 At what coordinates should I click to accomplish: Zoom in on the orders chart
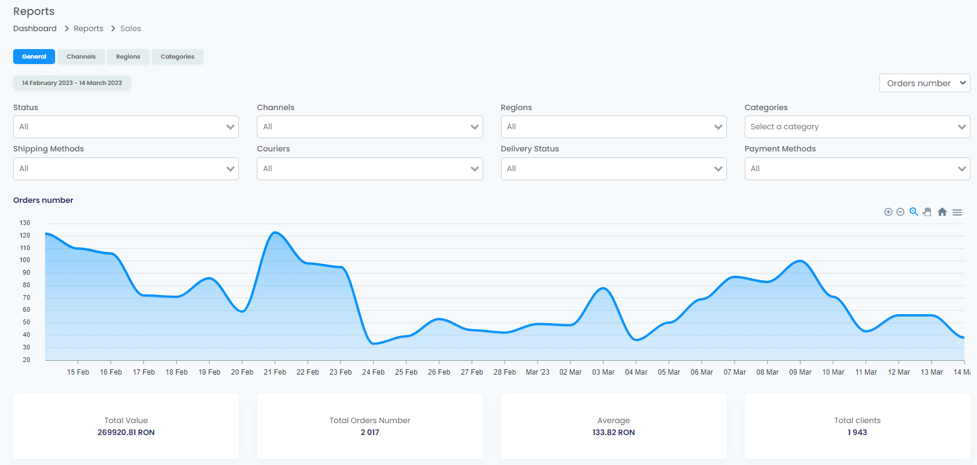888,212
